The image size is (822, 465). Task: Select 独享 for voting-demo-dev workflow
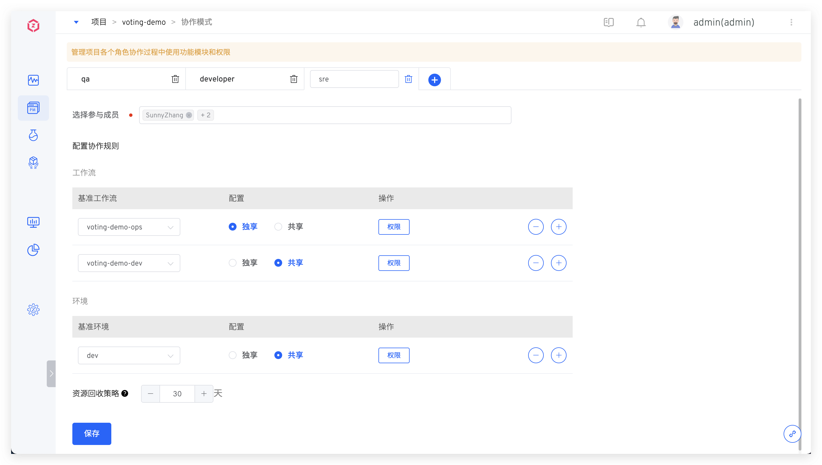[x=233, y=263]
